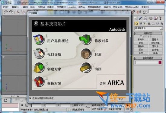Collapse the 对象类型 rollout

pyautogui.click(x=148, y=33)
